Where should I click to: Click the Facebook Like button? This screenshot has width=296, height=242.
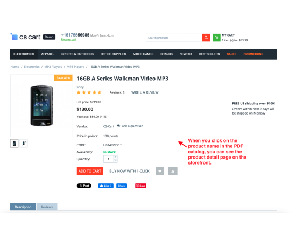click(105, 186)
